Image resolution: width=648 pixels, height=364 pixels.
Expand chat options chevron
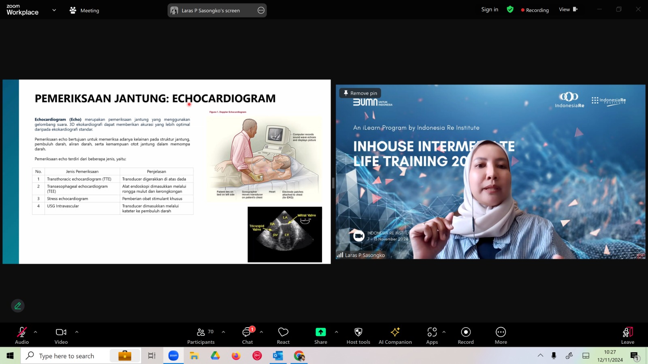(261, 332)
